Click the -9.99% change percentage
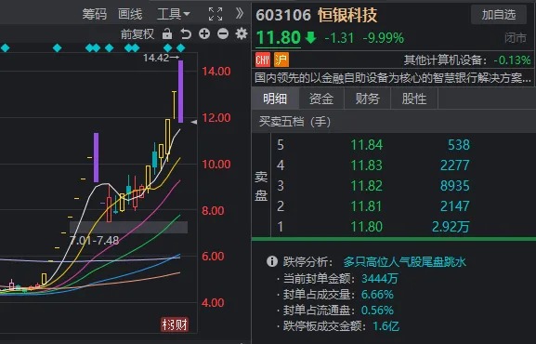This screenshot has height=344, width=536. pos(384,37)
